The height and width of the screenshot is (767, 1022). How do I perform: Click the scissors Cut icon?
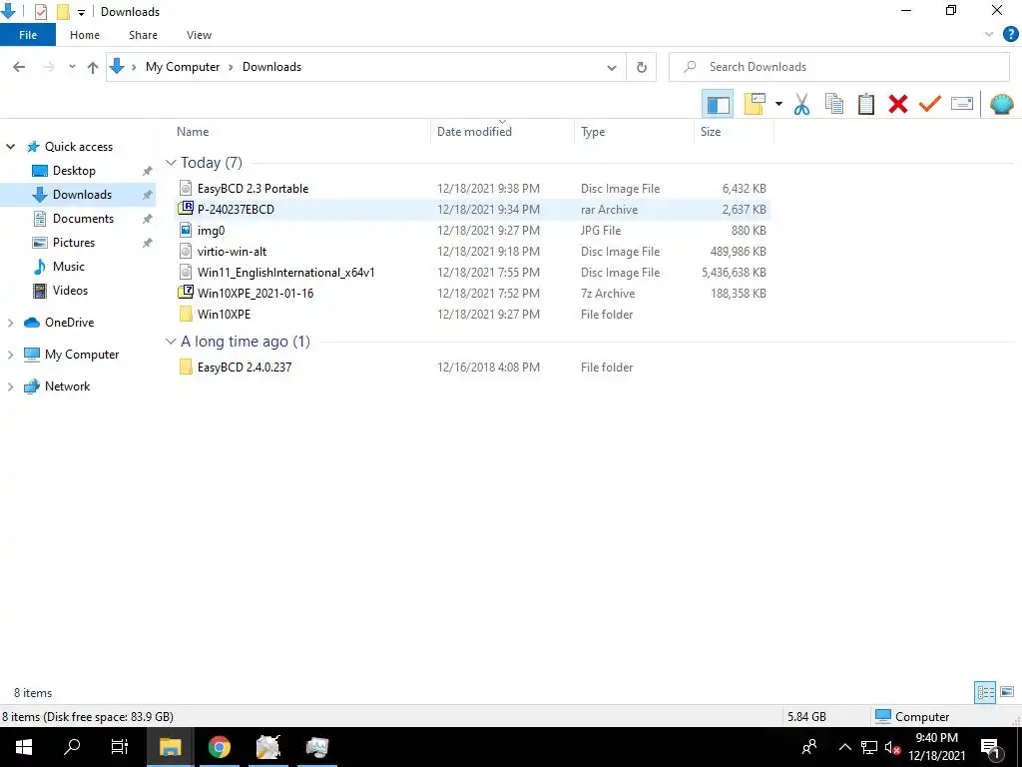801,104
